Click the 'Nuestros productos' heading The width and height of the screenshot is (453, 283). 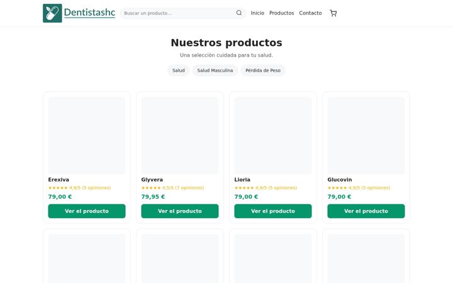click(226, 43)
